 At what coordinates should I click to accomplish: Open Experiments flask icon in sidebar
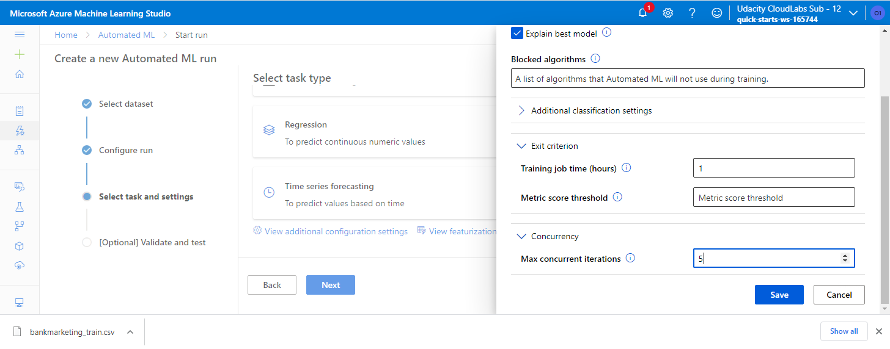[x=20, y=207]
